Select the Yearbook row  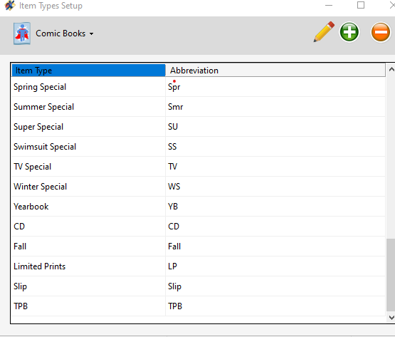[199, 207]
